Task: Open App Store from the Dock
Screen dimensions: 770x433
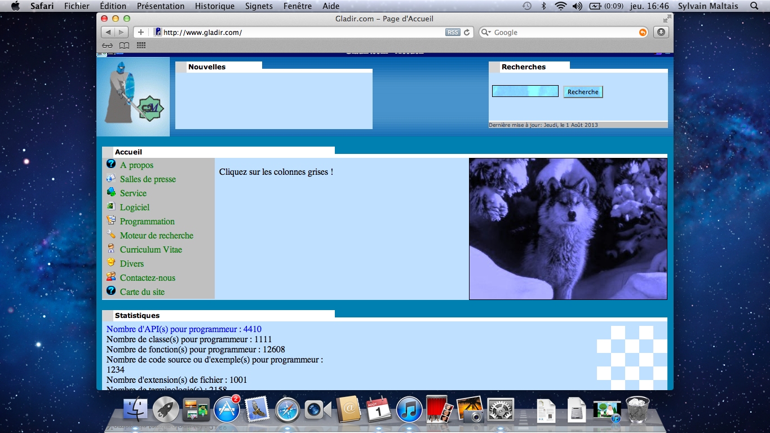Action: (227, 409)
